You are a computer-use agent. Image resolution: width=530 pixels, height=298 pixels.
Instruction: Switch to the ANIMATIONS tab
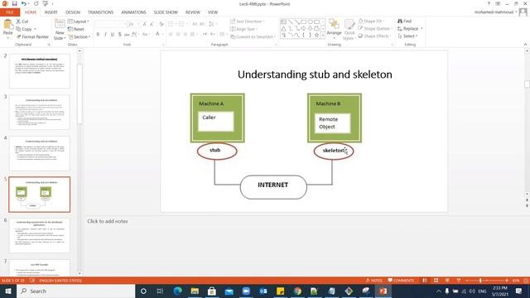pos(133,12)
